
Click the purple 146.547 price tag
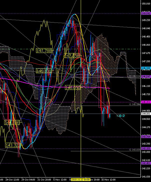[146, 77]
